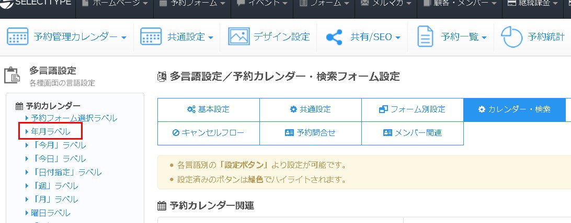Click the gear icon on カレンダー・検索 tab
This screenshot has width=571, height=223.
[x=482, y=109]
